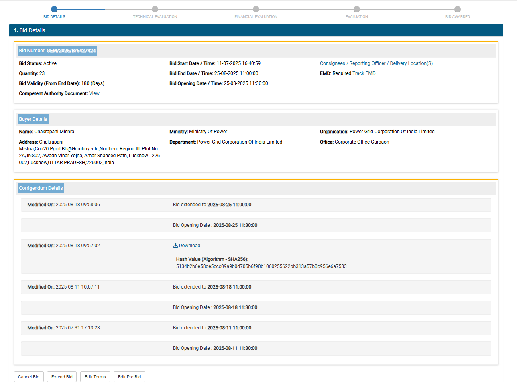Click the Bid Details step circle
Viewport: 517px width, 382px height.
[54, 9]
